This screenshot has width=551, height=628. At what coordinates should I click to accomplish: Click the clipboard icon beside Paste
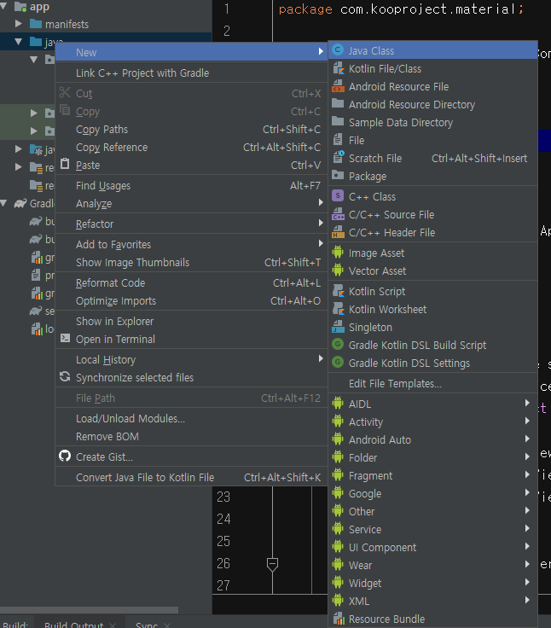pyautogui.click(x=65, y=164)
